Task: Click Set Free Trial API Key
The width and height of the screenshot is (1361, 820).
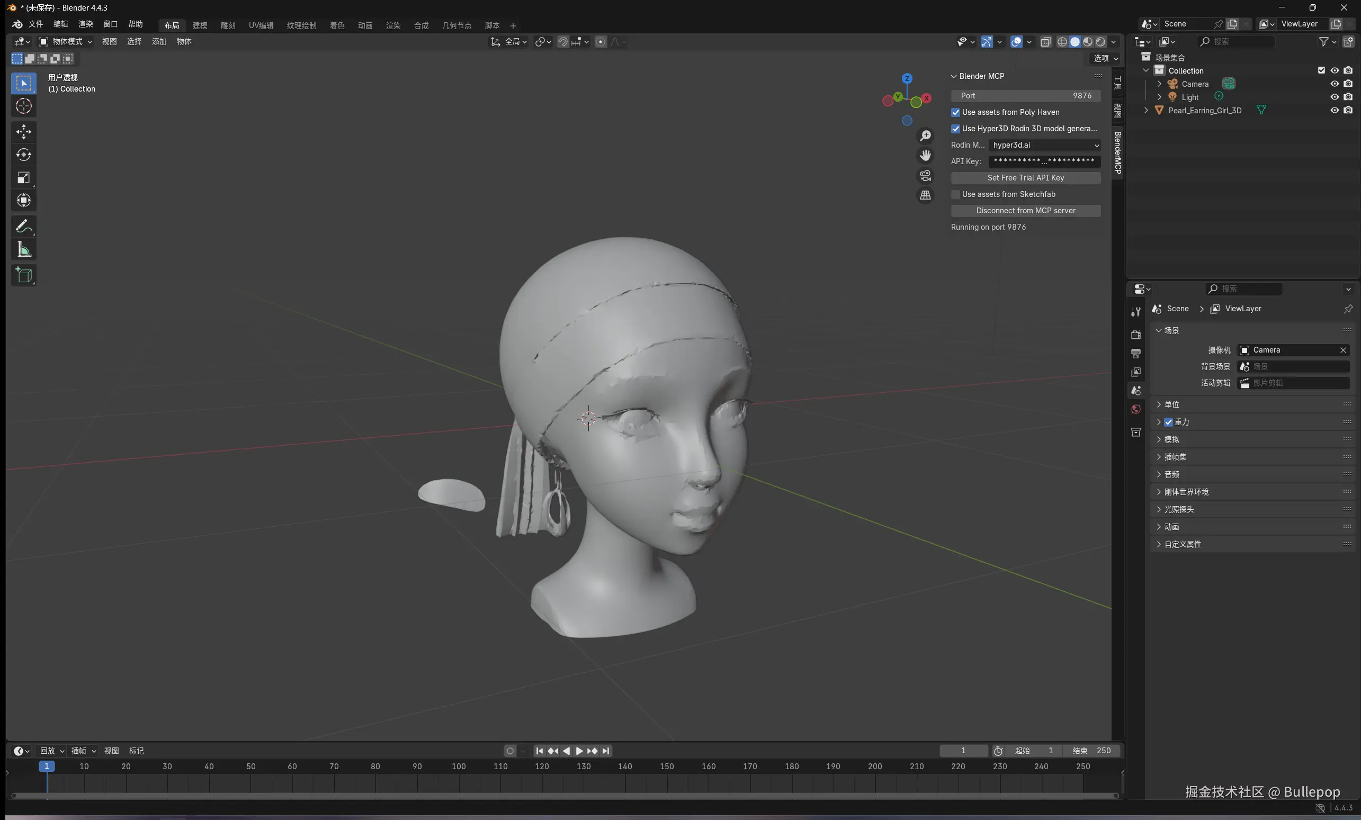Action: (1025, 178)
